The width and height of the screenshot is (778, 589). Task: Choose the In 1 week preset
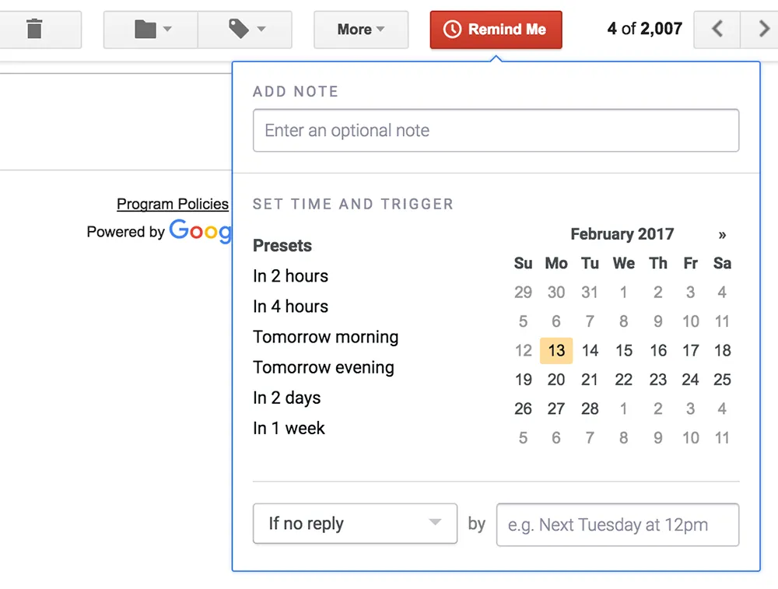tap(289, 428)
